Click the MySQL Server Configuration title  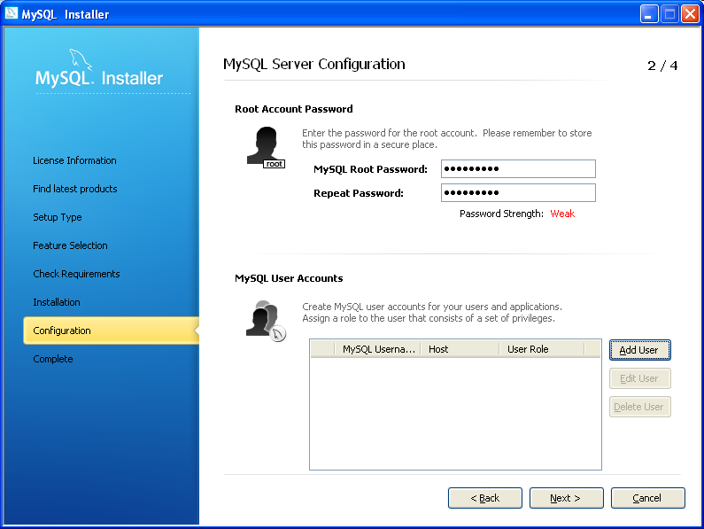click(313, 65)
